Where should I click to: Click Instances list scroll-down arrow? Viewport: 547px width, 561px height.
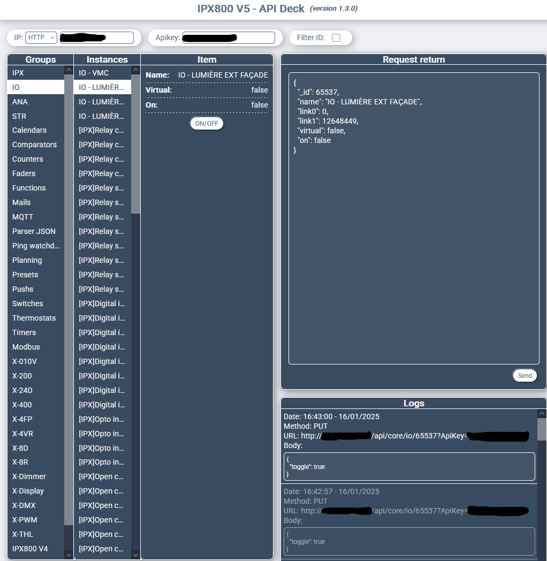click(135, 555)
